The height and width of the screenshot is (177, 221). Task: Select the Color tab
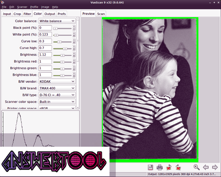[38, 14]
